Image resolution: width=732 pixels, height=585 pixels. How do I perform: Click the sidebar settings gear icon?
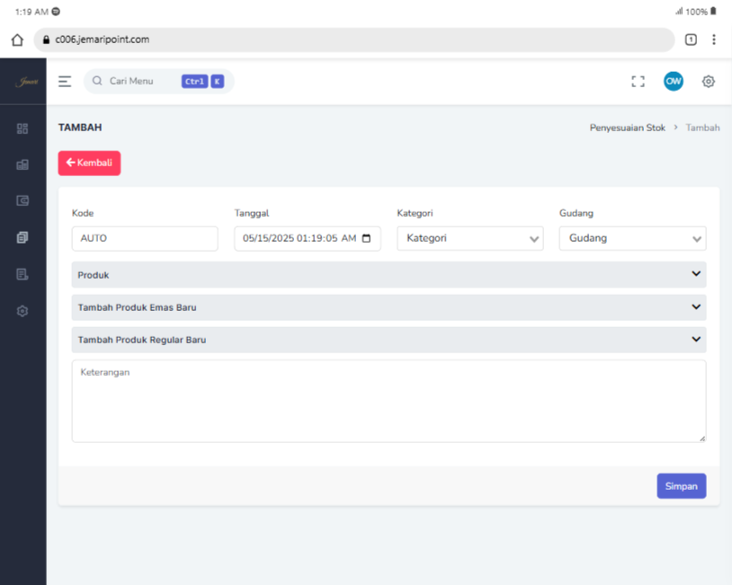(22, 311)
